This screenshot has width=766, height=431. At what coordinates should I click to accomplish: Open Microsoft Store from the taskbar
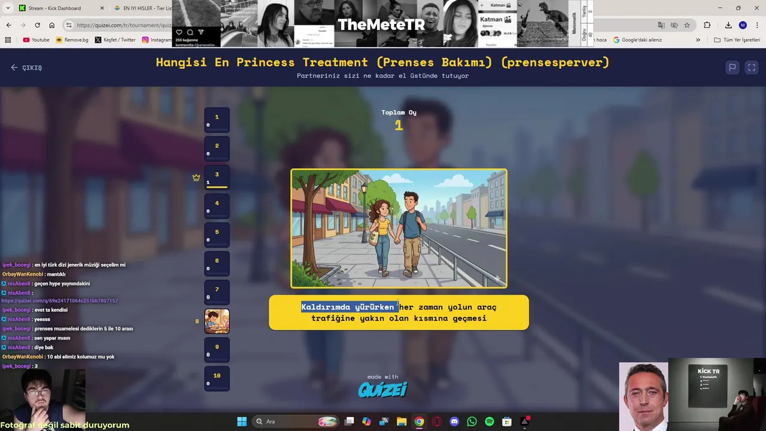(507, 421)
